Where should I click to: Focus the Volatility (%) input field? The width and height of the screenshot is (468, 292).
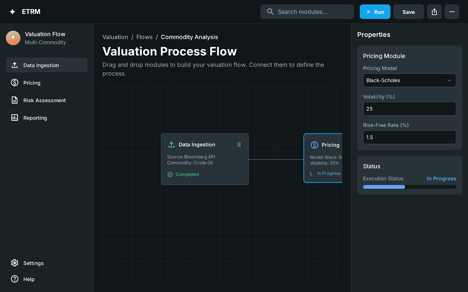409,109
